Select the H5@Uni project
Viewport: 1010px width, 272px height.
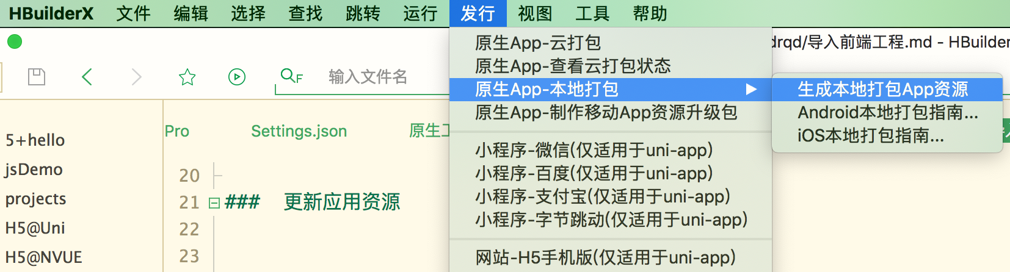point(35,228)
